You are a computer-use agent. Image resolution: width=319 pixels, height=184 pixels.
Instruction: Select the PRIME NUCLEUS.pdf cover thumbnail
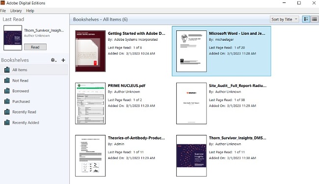point(90,103)
